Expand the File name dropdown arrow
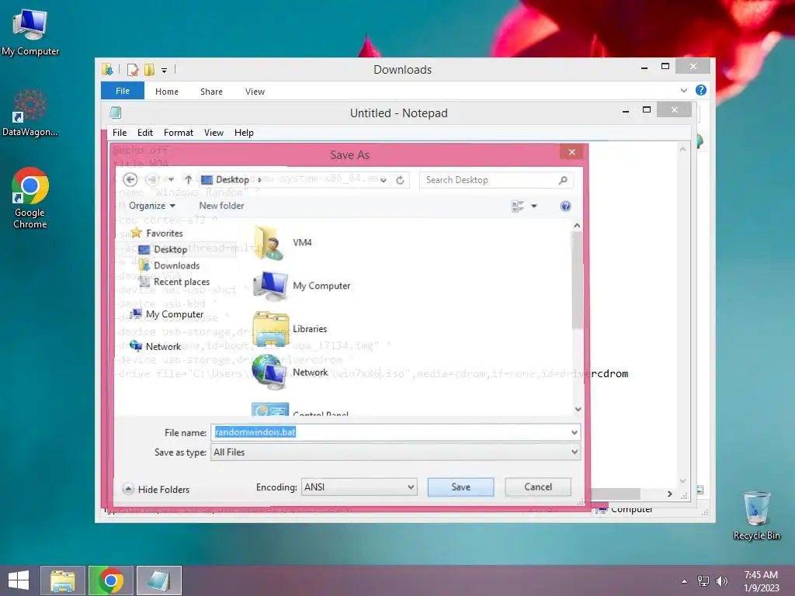Image resolution: width=795 pixels, height=596 pixels. [574, 432]
